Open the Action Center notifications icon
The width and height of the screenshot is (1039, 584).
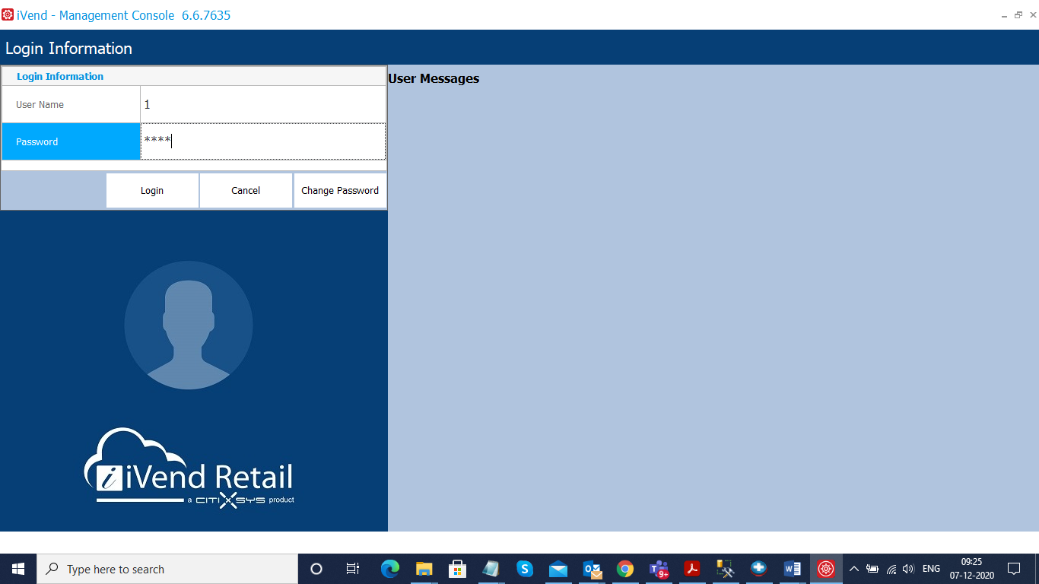(1014, 569)
